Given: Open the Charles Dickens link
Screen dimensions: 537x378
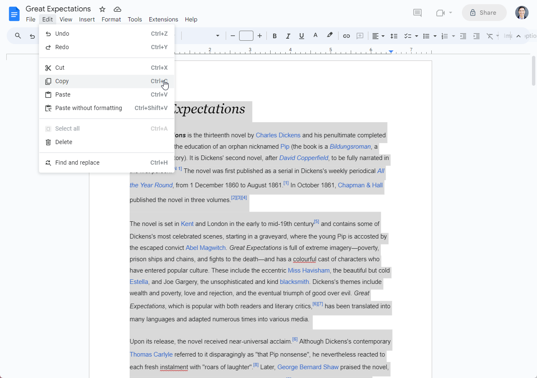Looking at the screenshot, I should [x=278, y=135].
